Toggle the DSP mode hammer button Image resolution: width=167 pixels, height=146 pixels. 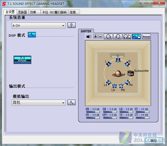32,35
